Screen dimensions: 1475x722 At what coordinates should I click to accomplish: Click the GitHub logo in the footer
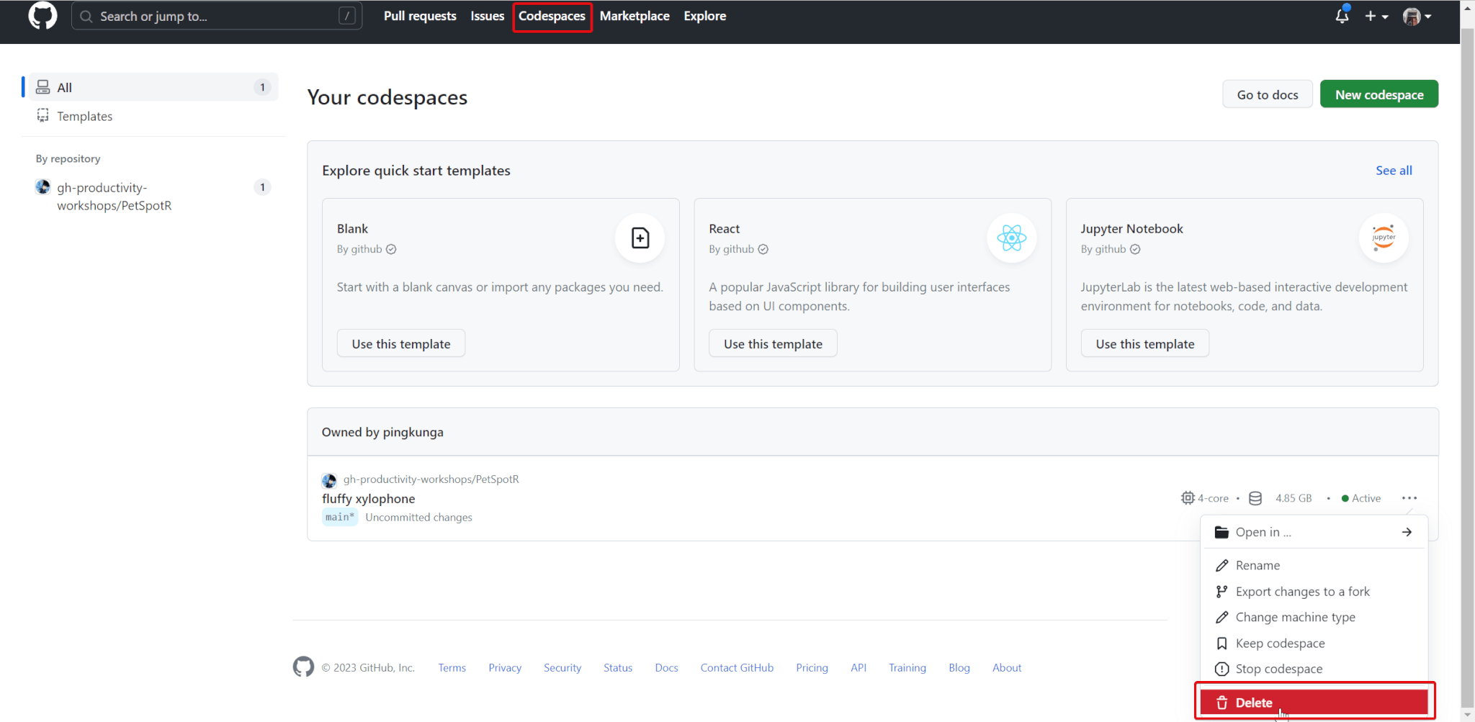(x=303, y=667)
